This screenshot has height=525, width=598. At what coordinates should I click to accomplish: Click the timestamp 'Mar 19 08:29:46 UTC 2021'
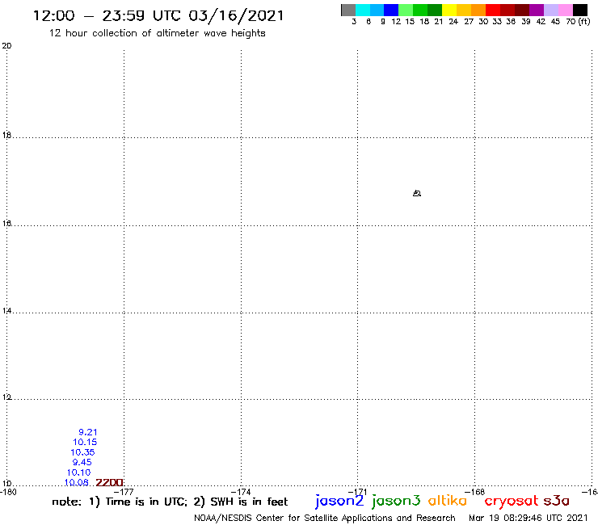[x=529, y=518]
